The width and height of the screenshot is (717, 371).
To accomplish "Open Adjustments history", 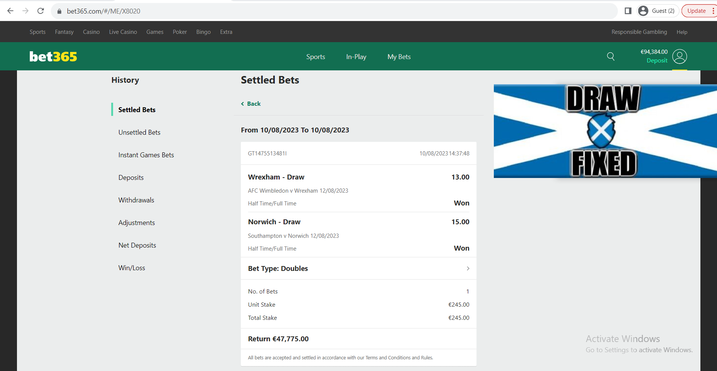I will pyautogui.click(x=136, y=222).
